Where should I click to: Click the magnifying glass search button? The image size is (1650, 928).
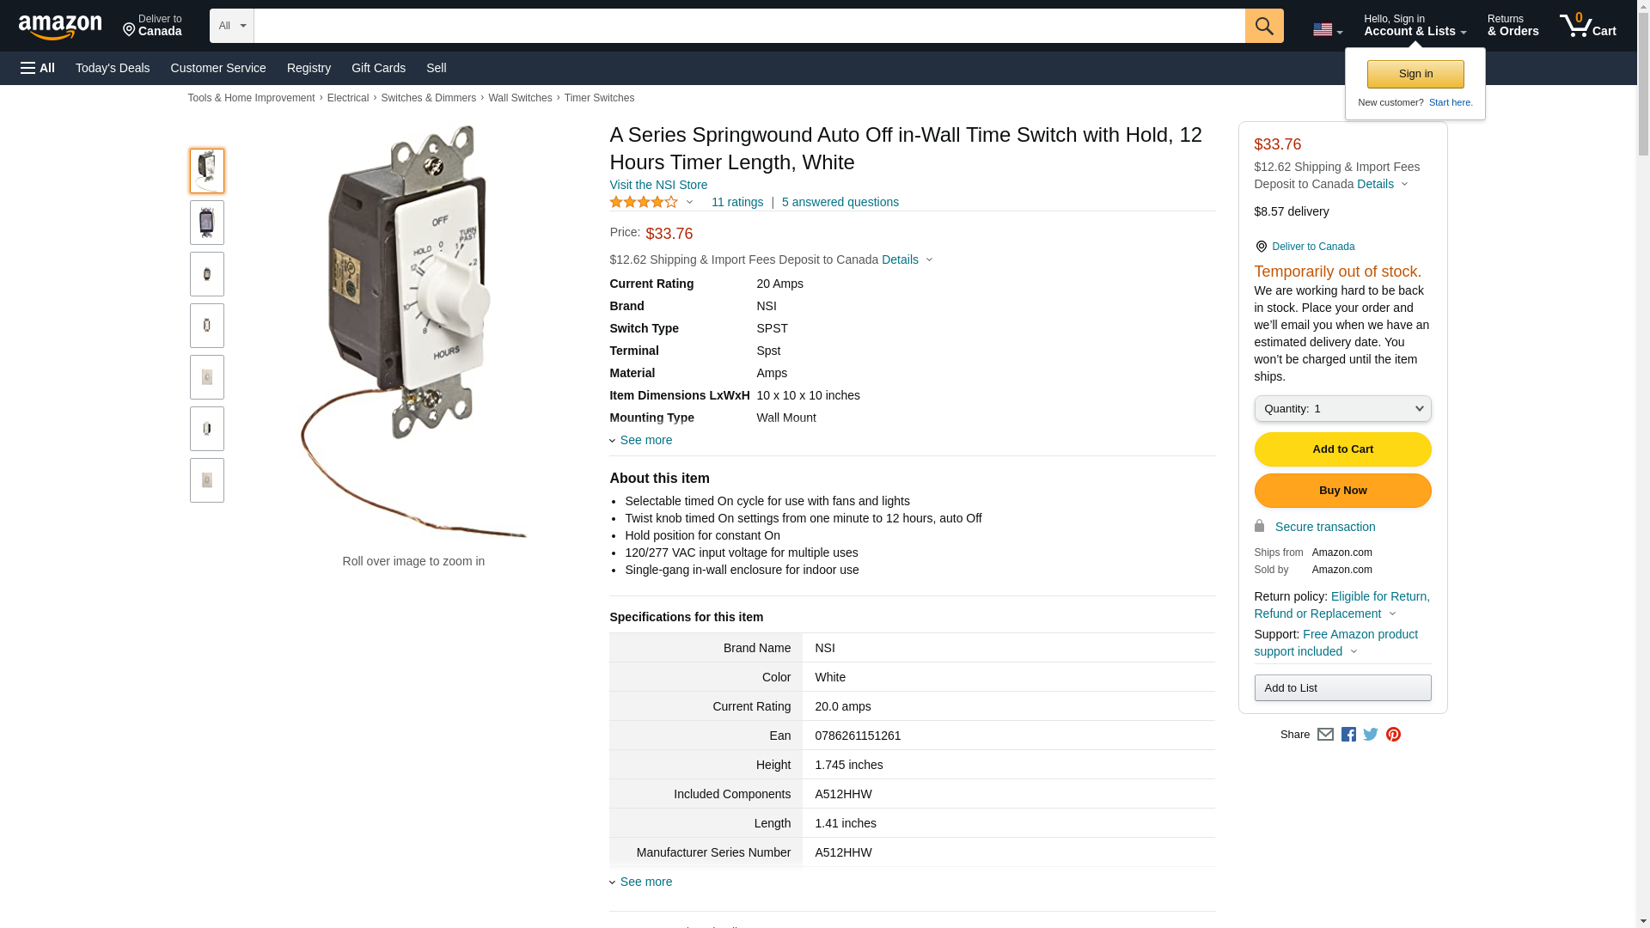pyautogui.click(x=1263, y=26)
